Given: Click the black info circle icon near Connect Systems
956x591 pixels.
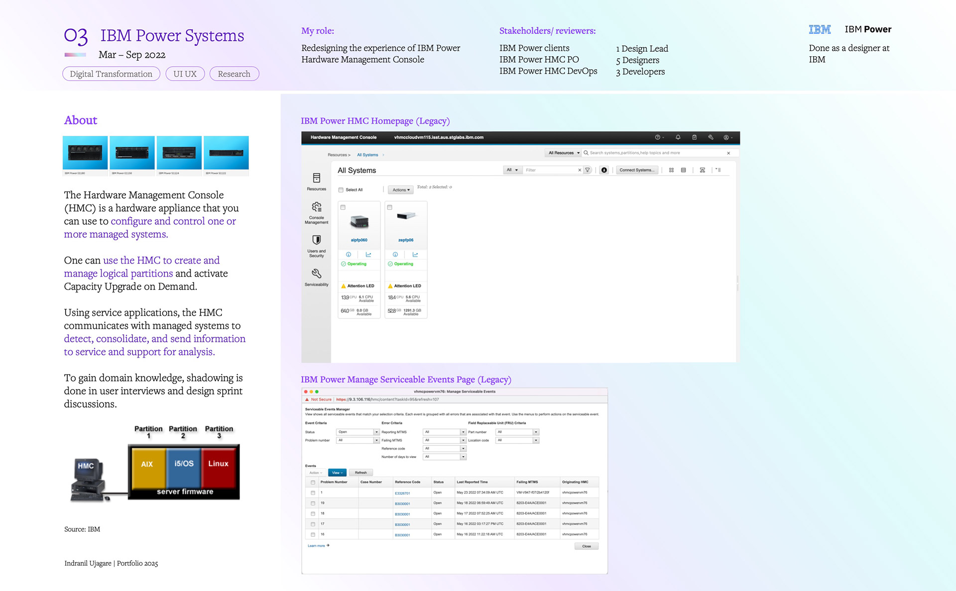Looking at the screenshot, I should point(604,170).
